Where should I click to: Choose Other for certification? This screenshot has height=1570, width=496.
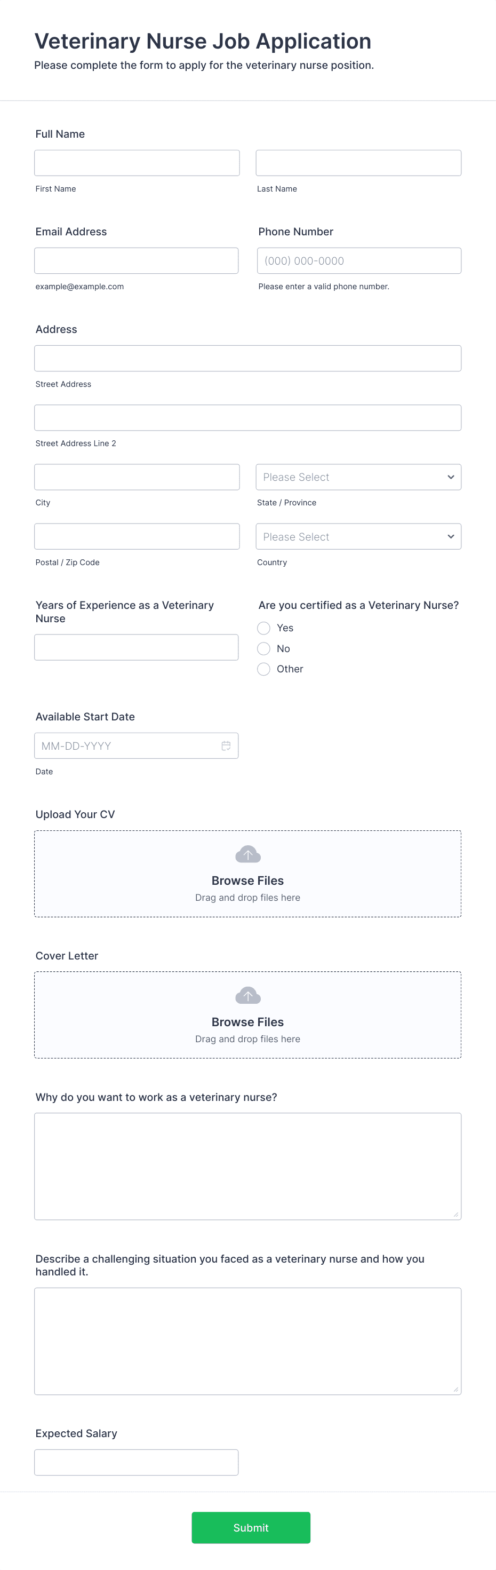(x=263, y=669)
